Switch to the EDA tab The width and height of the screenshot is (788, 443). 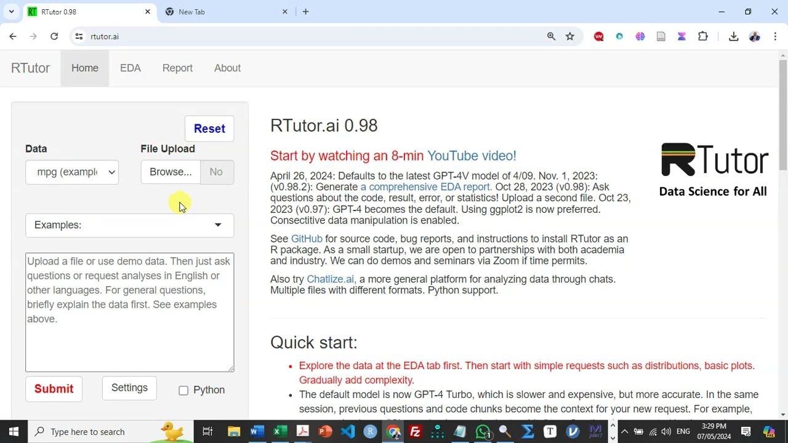click(131, 68)
